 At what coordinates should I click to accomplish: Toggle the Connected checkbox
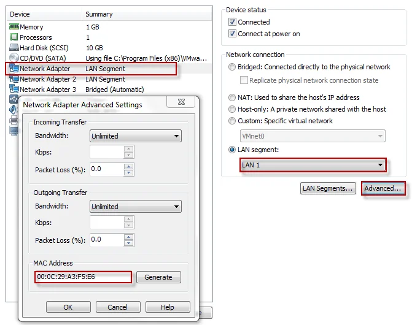click(233, 22)
